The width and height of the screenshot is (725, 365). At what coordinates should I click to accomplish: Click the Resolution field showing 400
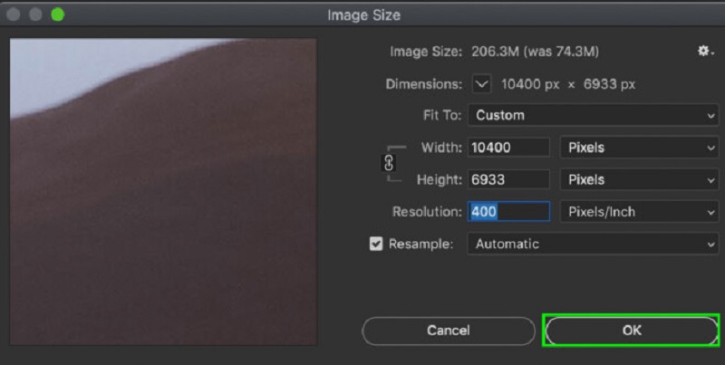pyautogui.click(x=508, y=212)
